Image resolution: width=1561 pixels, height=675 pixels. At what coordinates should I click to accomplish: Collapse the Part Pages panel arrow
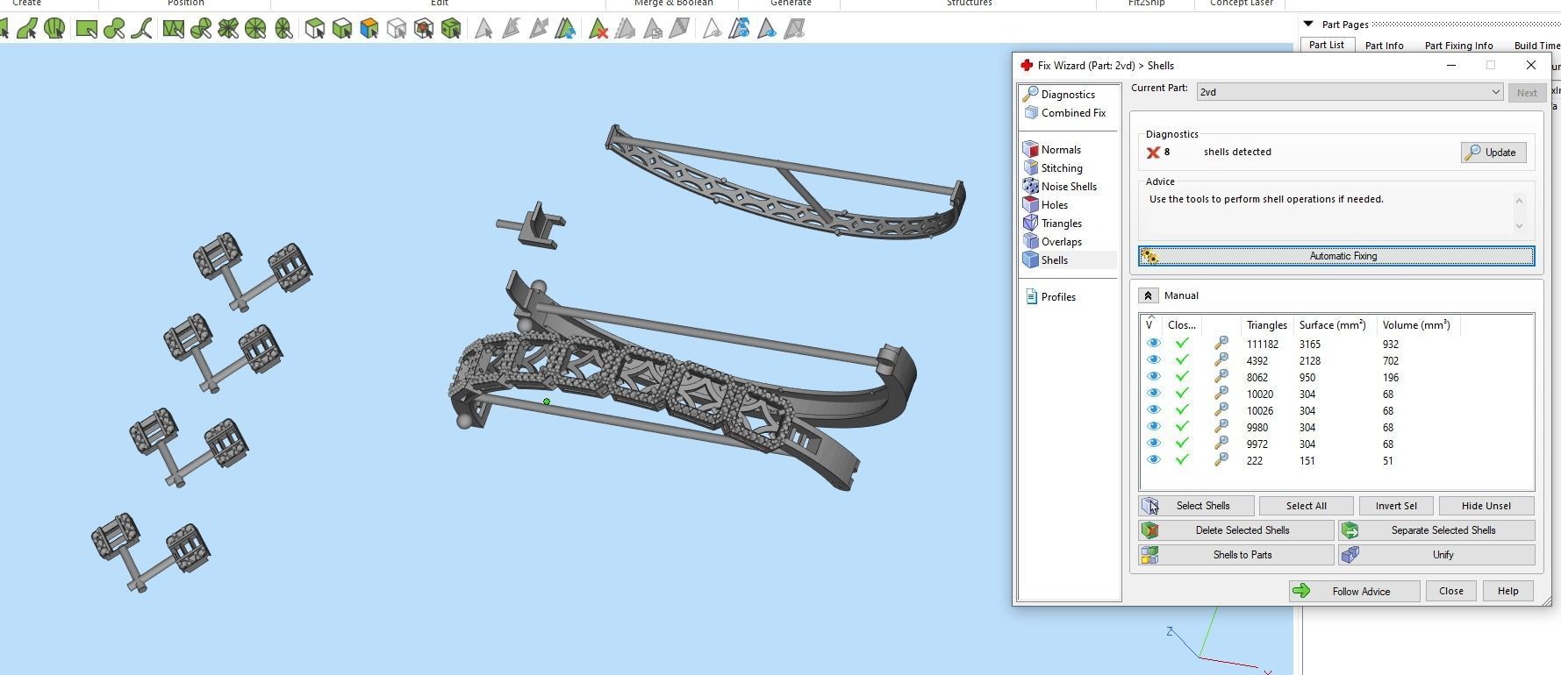[1307, 24]
